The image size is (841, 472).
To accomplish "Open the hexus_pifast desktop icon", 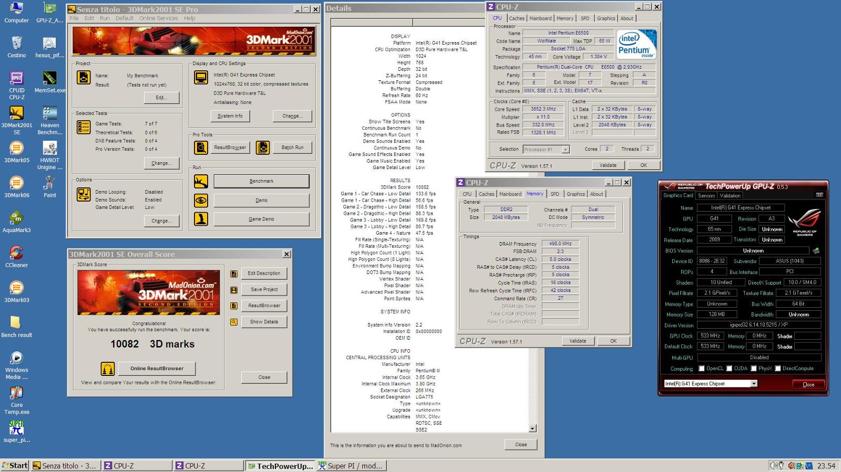I will tap(49, 47).
